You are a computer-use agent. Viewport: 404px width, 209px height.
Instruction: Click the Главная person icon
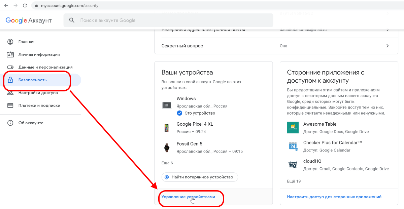10,42
